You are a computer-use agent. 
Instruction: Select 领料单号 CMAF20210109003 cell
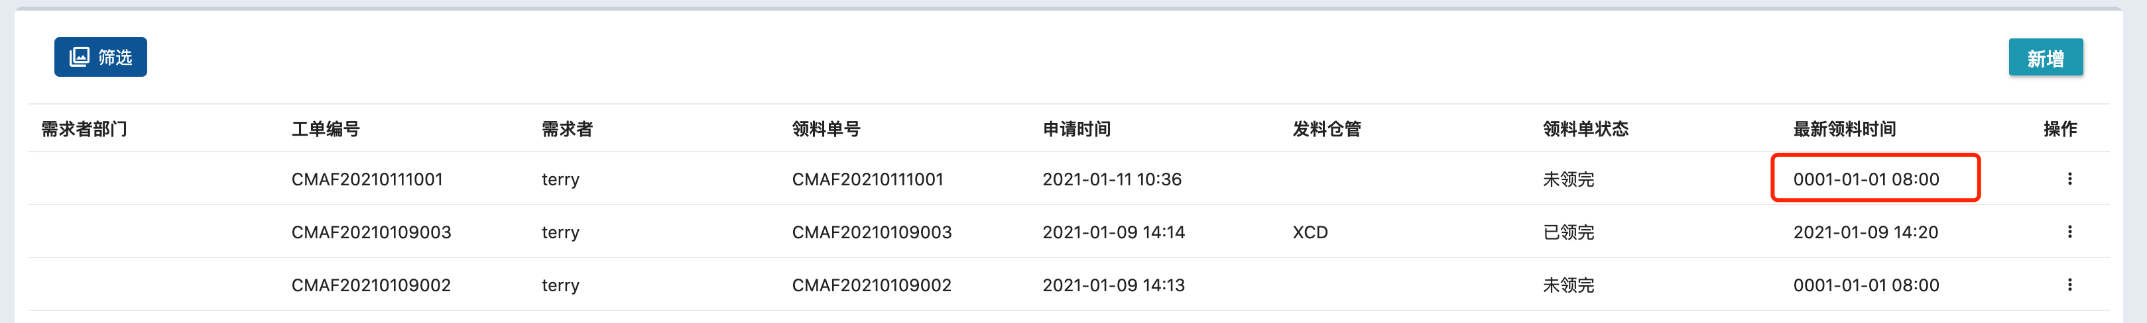pyautogui.click(x=871, y=232)
